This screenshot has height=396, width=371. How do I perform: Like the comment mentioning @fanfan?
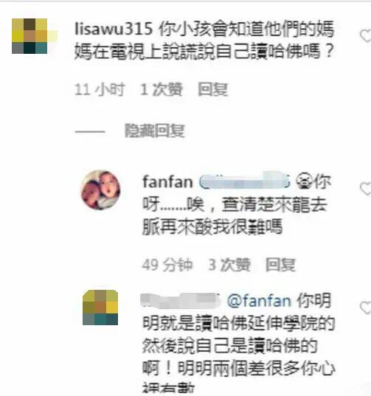point(365,308)
